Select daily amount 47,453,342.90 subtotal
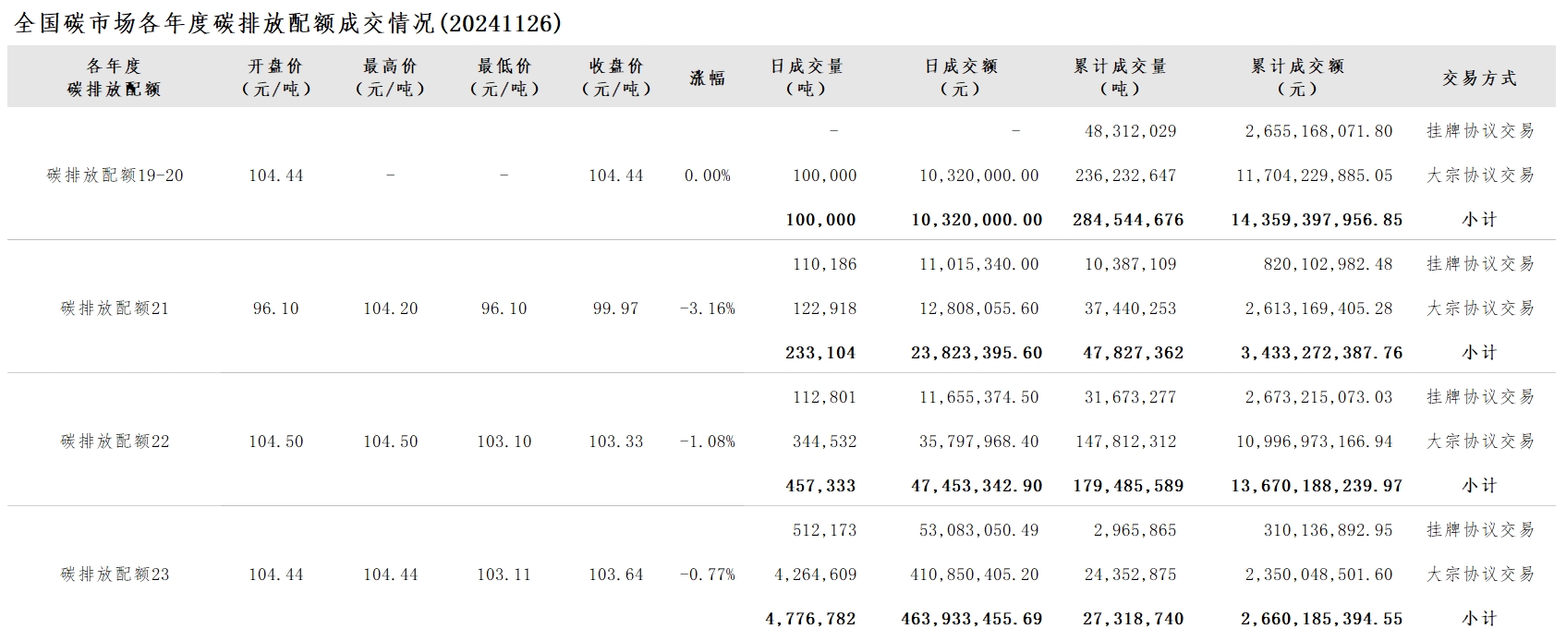 [x=977, y=486]
